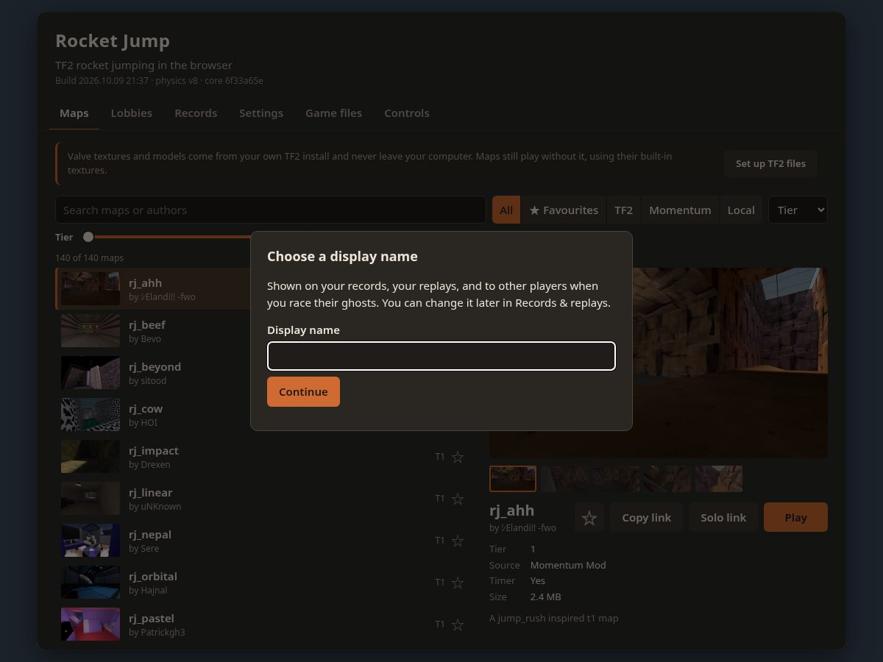Mark rj_nepal as favourite star

coord(457,541)
